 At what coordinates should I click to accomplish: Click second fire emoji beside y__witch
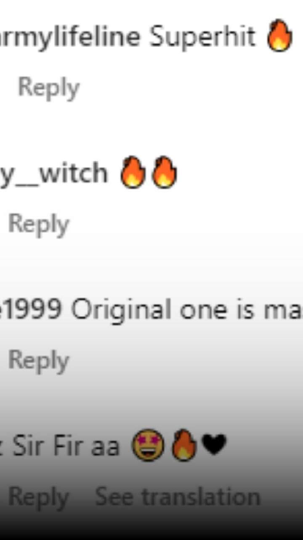(x=164, y=172)
